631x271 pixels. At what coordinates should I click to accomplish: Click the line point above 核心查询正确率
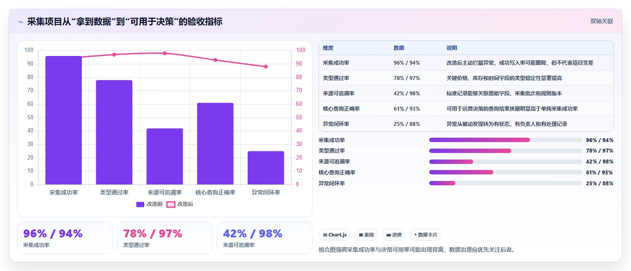pyautogui.click(x=215, y=60)
